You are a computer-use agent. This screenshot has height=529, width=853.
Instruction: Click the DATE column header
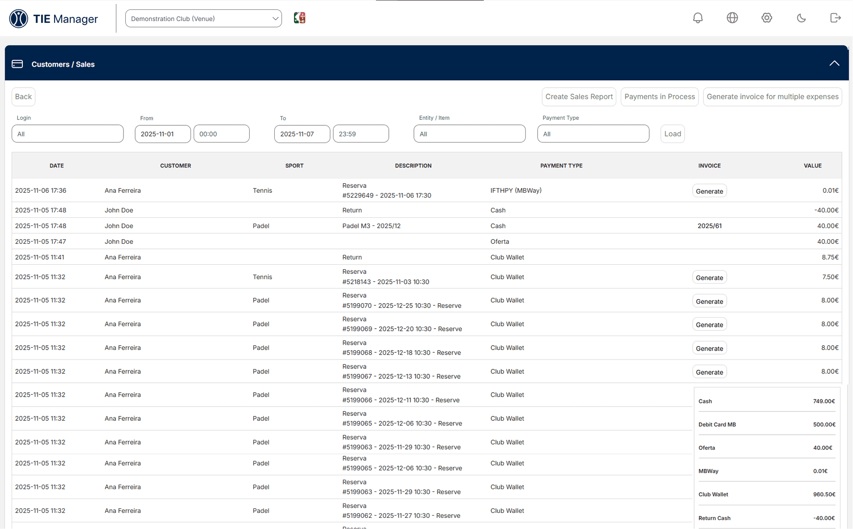[56, 165]
